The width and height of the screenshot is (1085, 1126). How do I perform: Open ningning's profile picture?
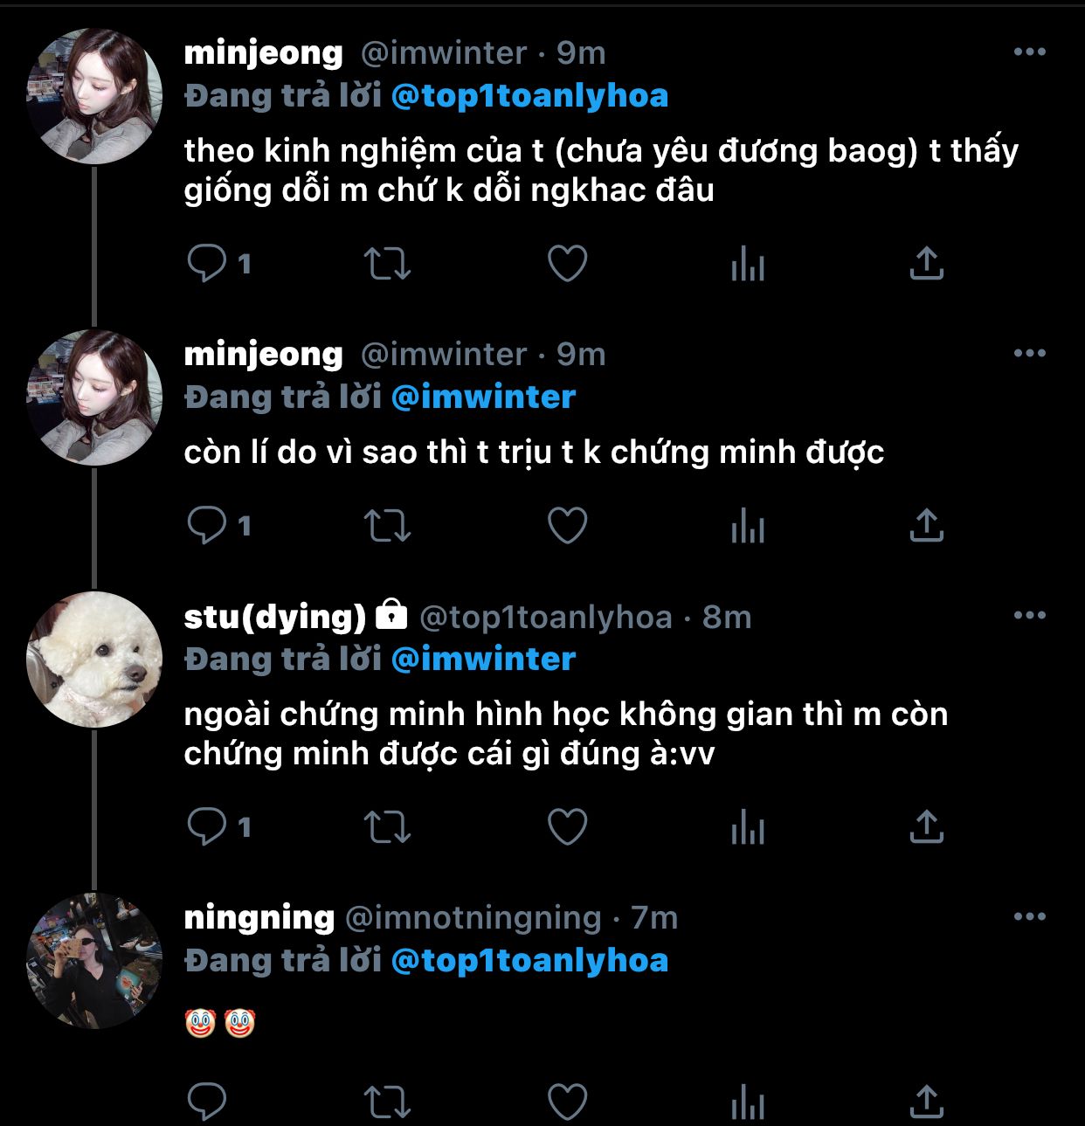(x=94, y=960)
